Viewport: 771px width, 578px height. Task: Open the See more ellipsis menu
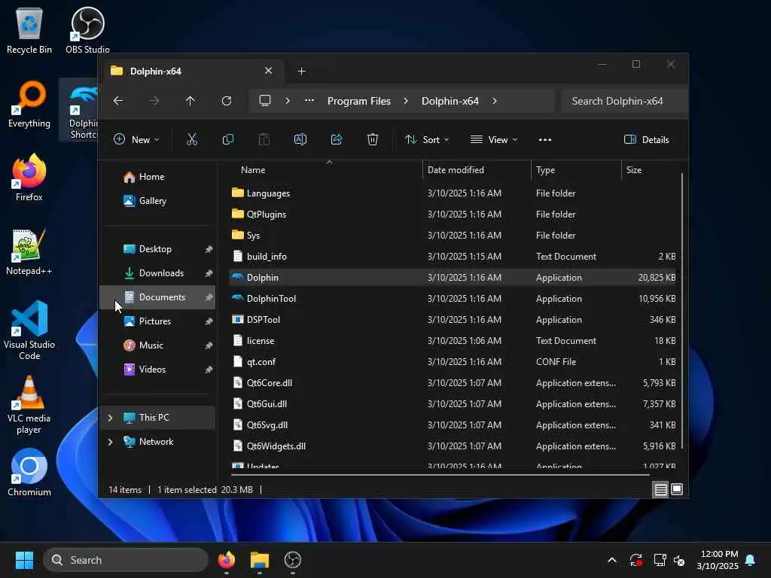tap(545, 139)
